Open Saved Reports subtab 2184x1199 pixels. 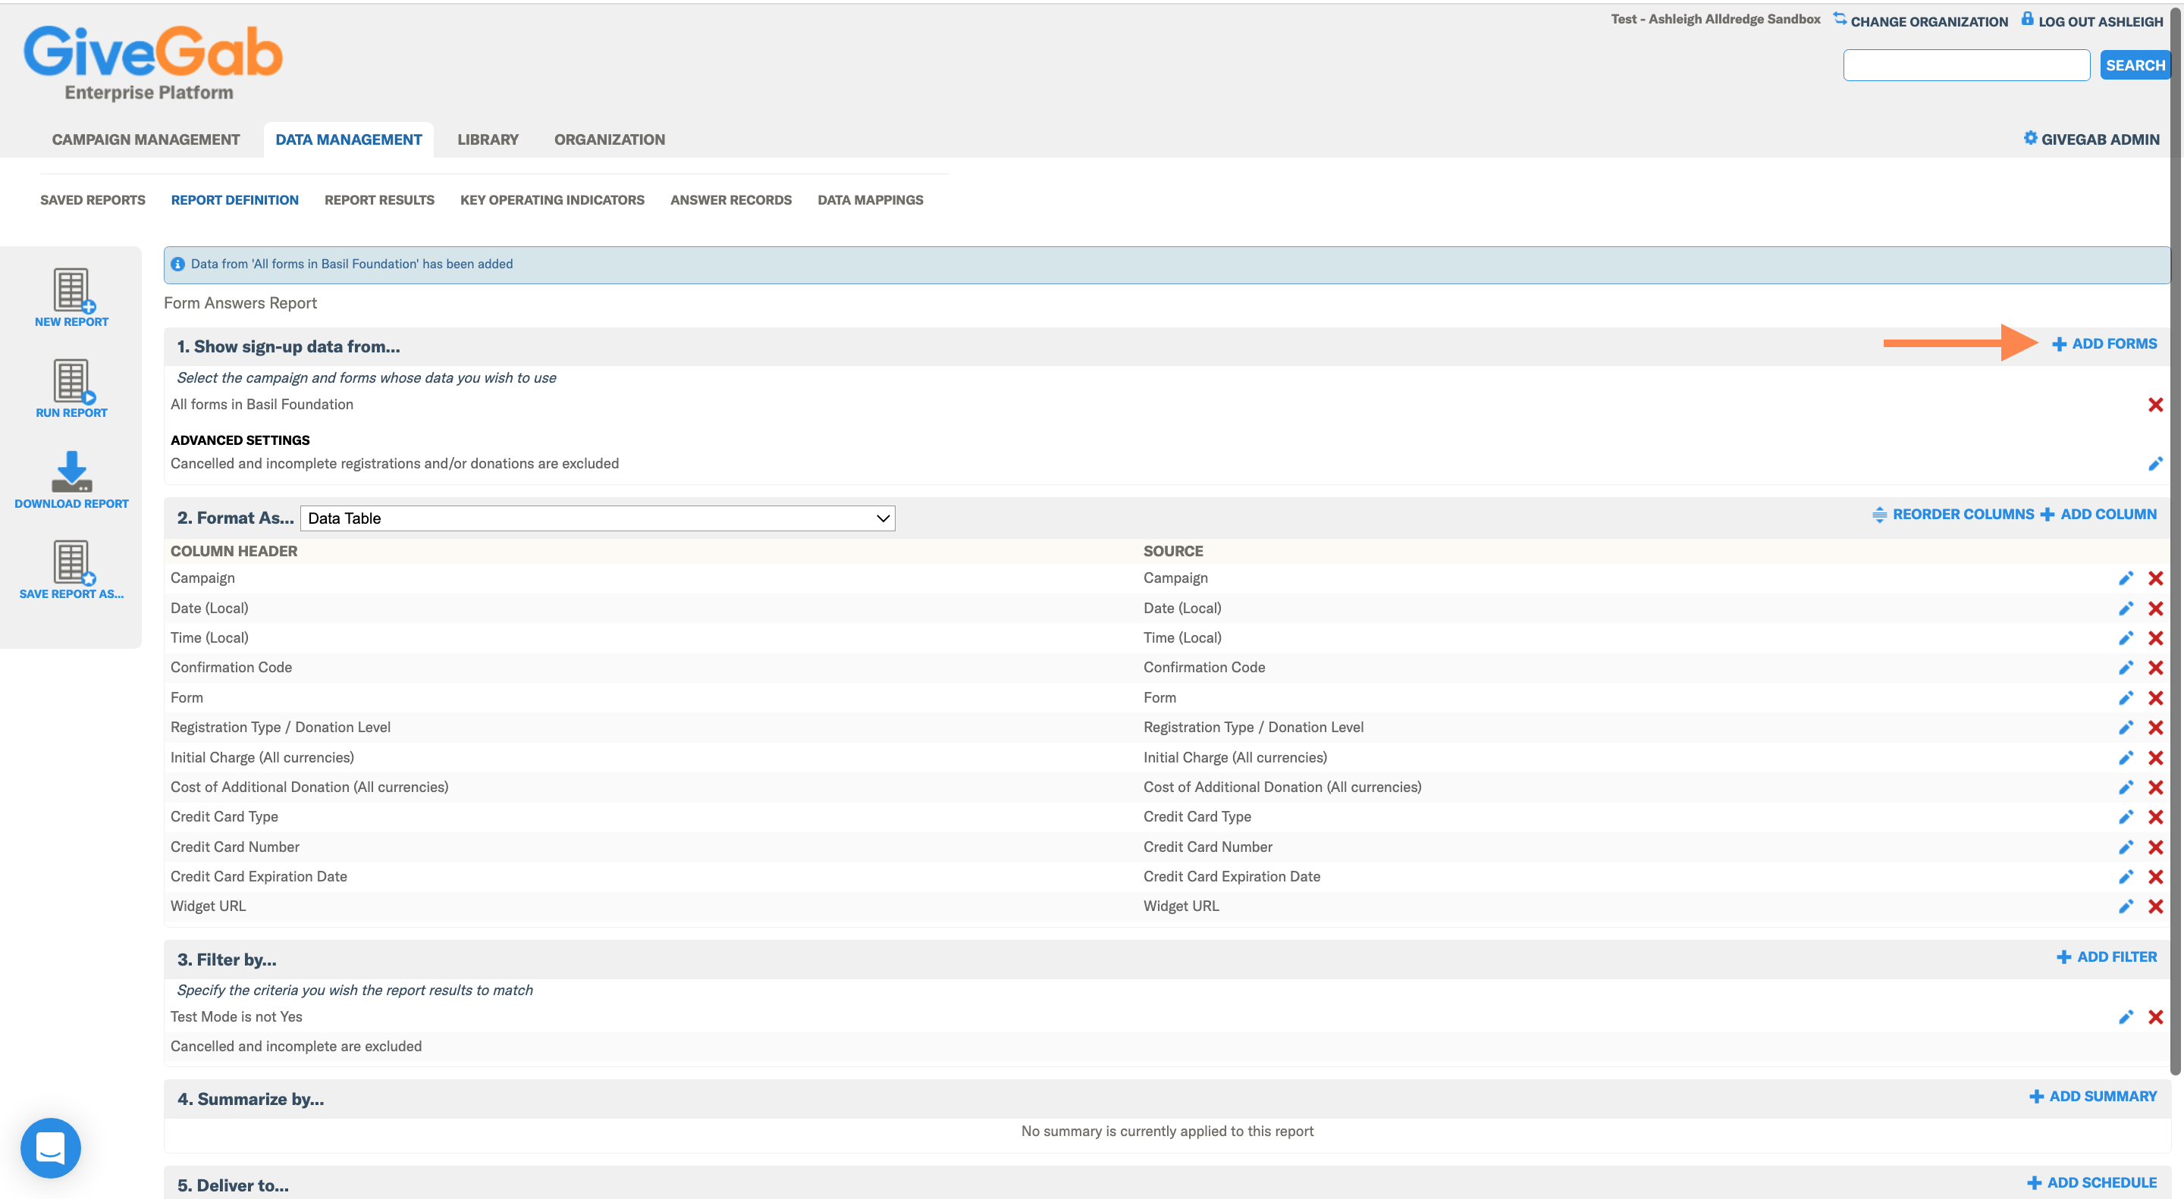pyautogui.click(x=93, y=200)
